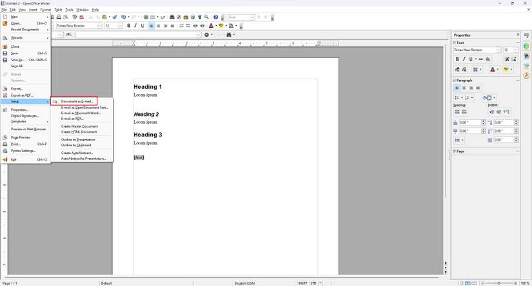Click the Find text input field
This screenshot has height=286, width=532.
pyautogui.click(x=239, y=17)
